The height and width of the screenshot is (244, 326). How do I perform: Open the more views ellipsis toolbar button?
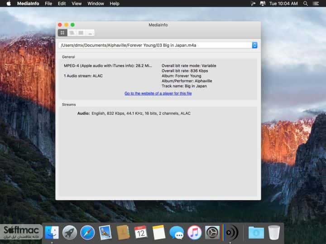(90, 33)
